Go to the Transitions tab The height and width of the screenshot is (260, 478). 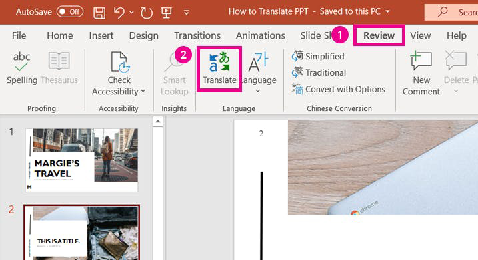(x=197, y=35)
